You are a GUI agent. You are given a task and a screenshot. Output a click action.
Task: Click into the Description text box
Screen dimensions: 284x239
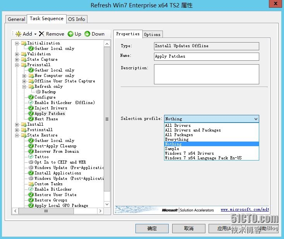coord(207,74)
